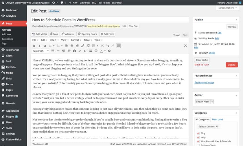Open the Author Shaan Nicol dropdown

pyautogui.click(x=204, y=102)
